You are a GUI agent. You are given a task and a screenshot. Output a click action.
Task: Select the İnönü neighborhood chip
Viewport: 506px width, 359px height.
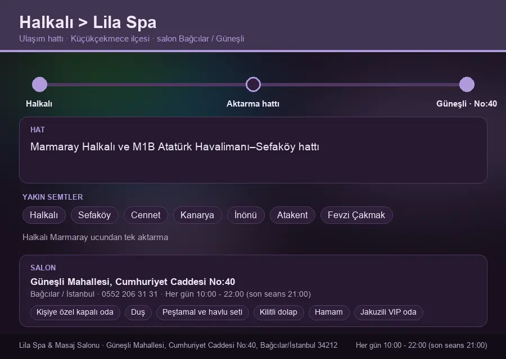point(246,215)
